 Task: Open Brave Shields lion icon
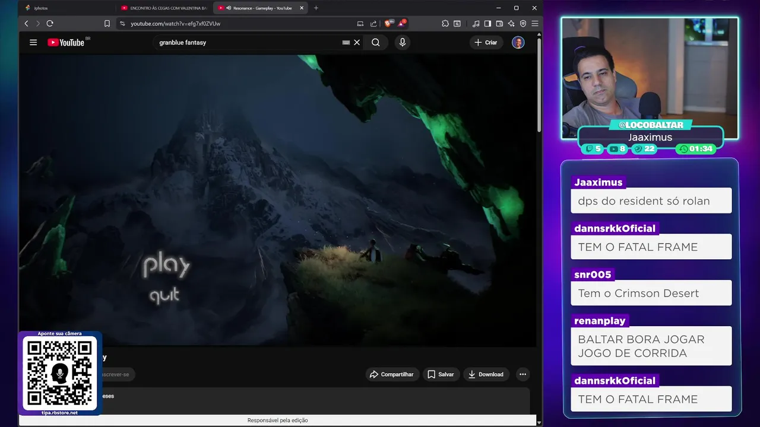pos(388,24)
